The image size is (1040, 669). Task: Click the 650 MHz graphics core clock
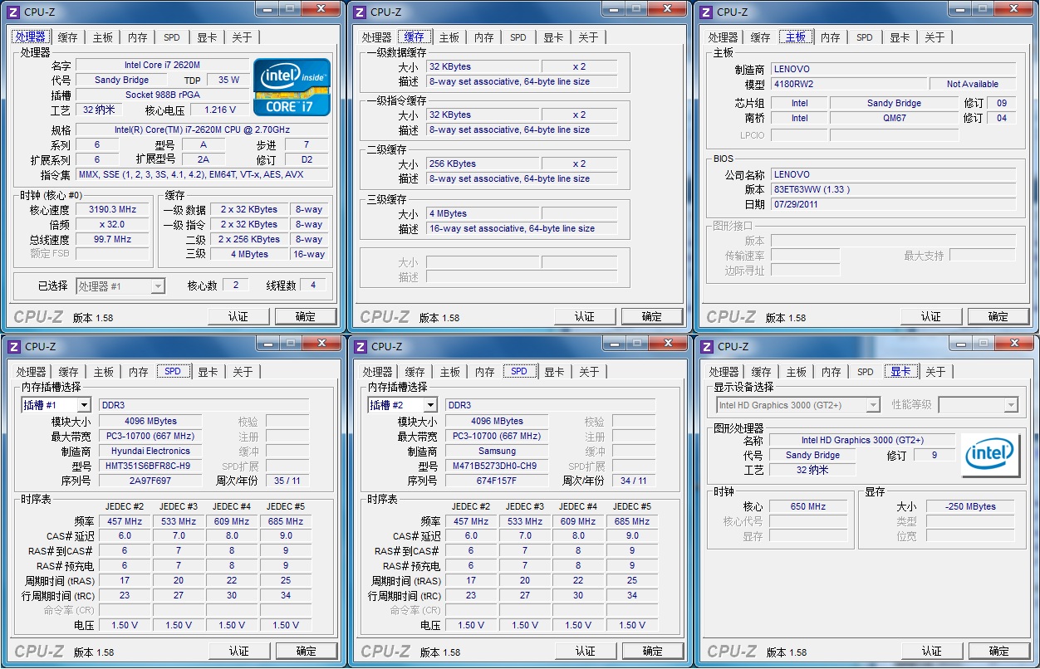click(808, 506)
